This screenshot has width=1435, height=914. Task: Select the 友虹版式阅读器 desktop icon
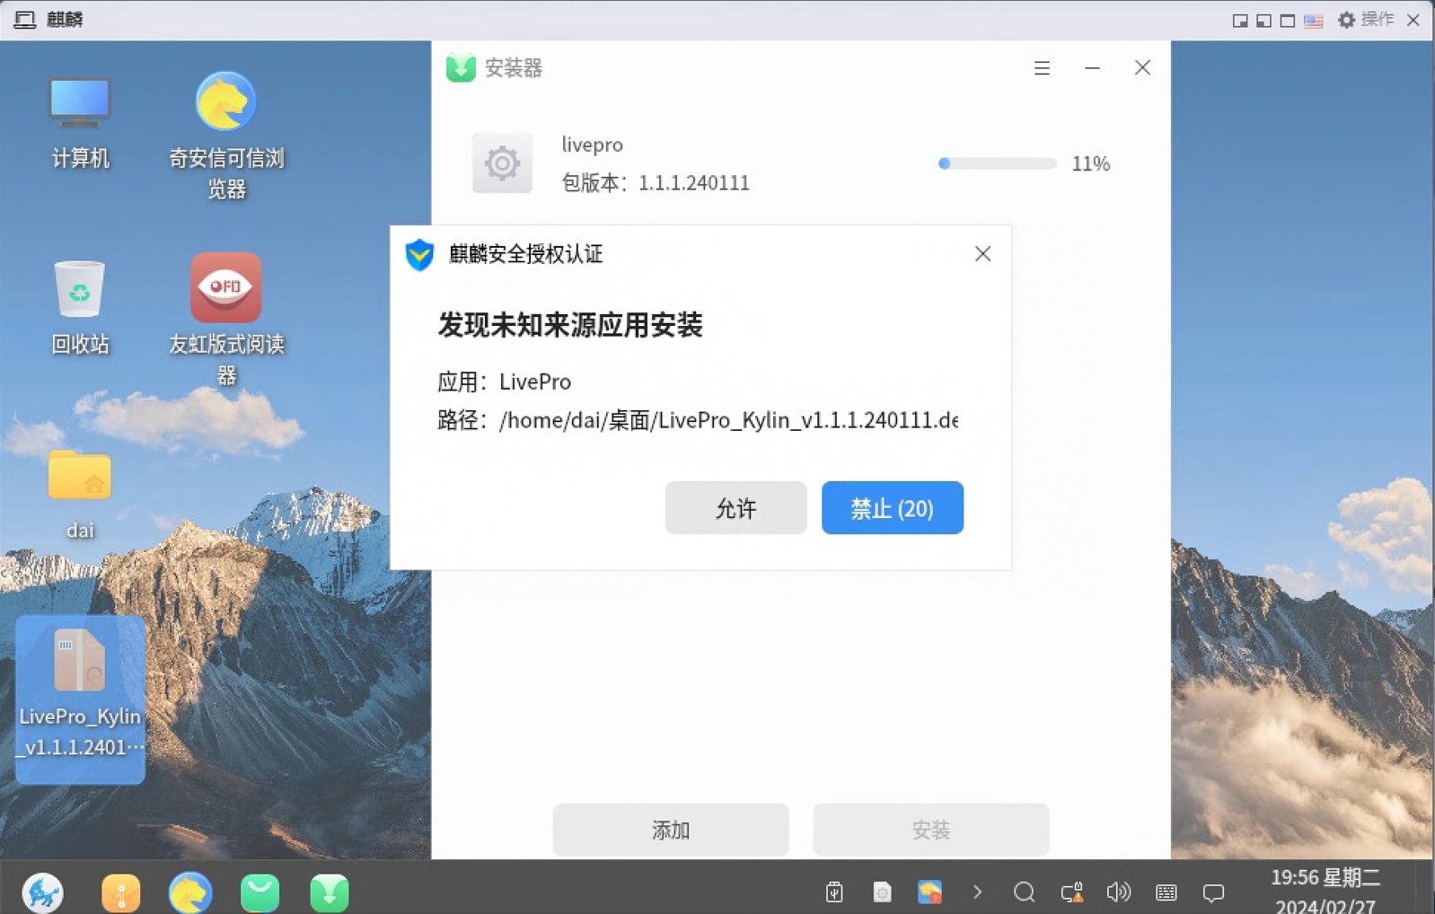tap(225, 319)
